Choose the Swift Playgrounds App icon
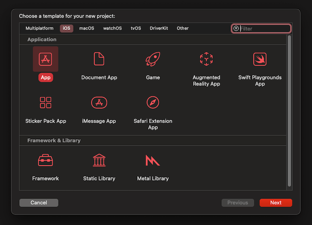The image size is (312, 225). point(260,59)
